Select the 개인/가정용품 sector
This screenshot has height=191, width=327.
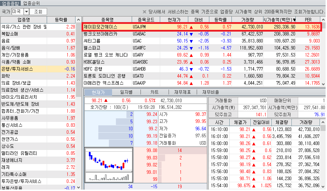click(38, 55)
